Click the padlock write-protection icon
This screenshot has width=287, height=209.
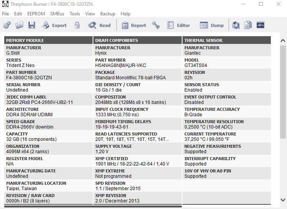click(77, 25)
